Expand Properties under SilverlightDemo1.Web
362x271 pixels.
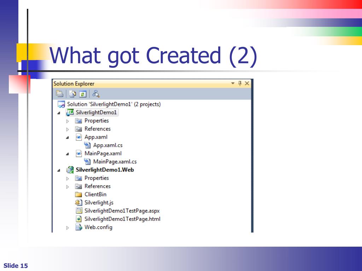[68, 178]
